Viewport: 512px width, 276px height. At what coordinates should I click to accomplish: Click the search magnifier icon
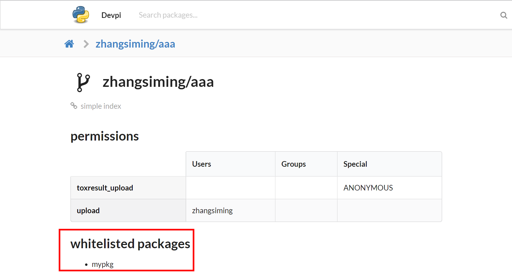(x=504, y=15)
